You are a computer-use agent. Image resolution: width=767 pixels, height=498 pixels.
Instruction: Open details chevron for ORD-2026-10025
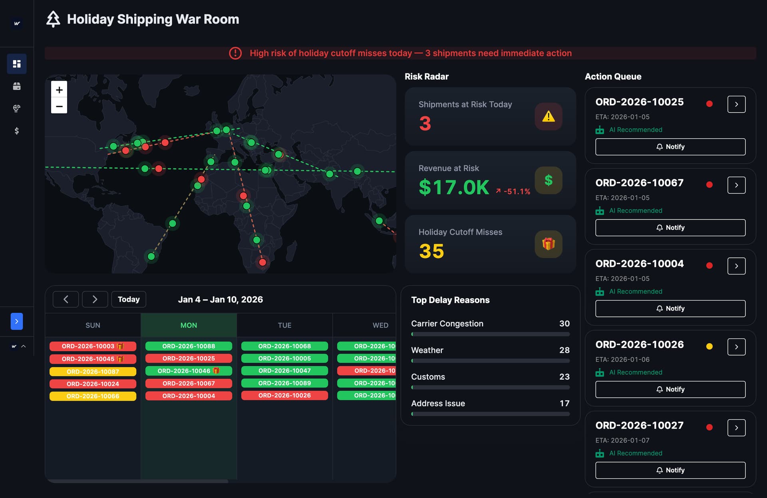pos(736,104)
